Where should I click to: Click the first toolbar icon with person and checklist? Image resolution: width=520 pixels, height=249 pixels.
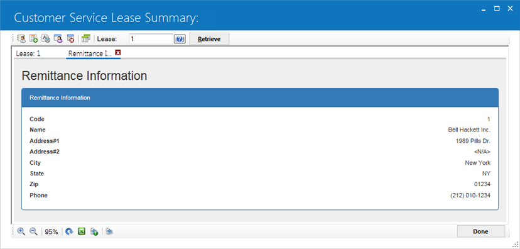point(21,38)
